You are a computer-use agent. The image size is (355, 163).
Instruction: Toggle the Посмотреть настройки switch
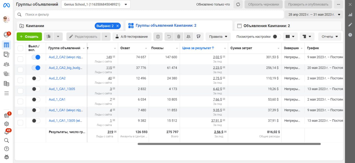[277, 36]
